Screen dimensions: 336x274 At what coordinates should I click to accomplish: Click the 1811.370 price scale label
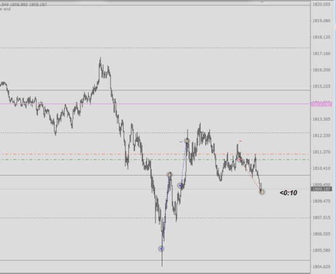pos(321,152)
